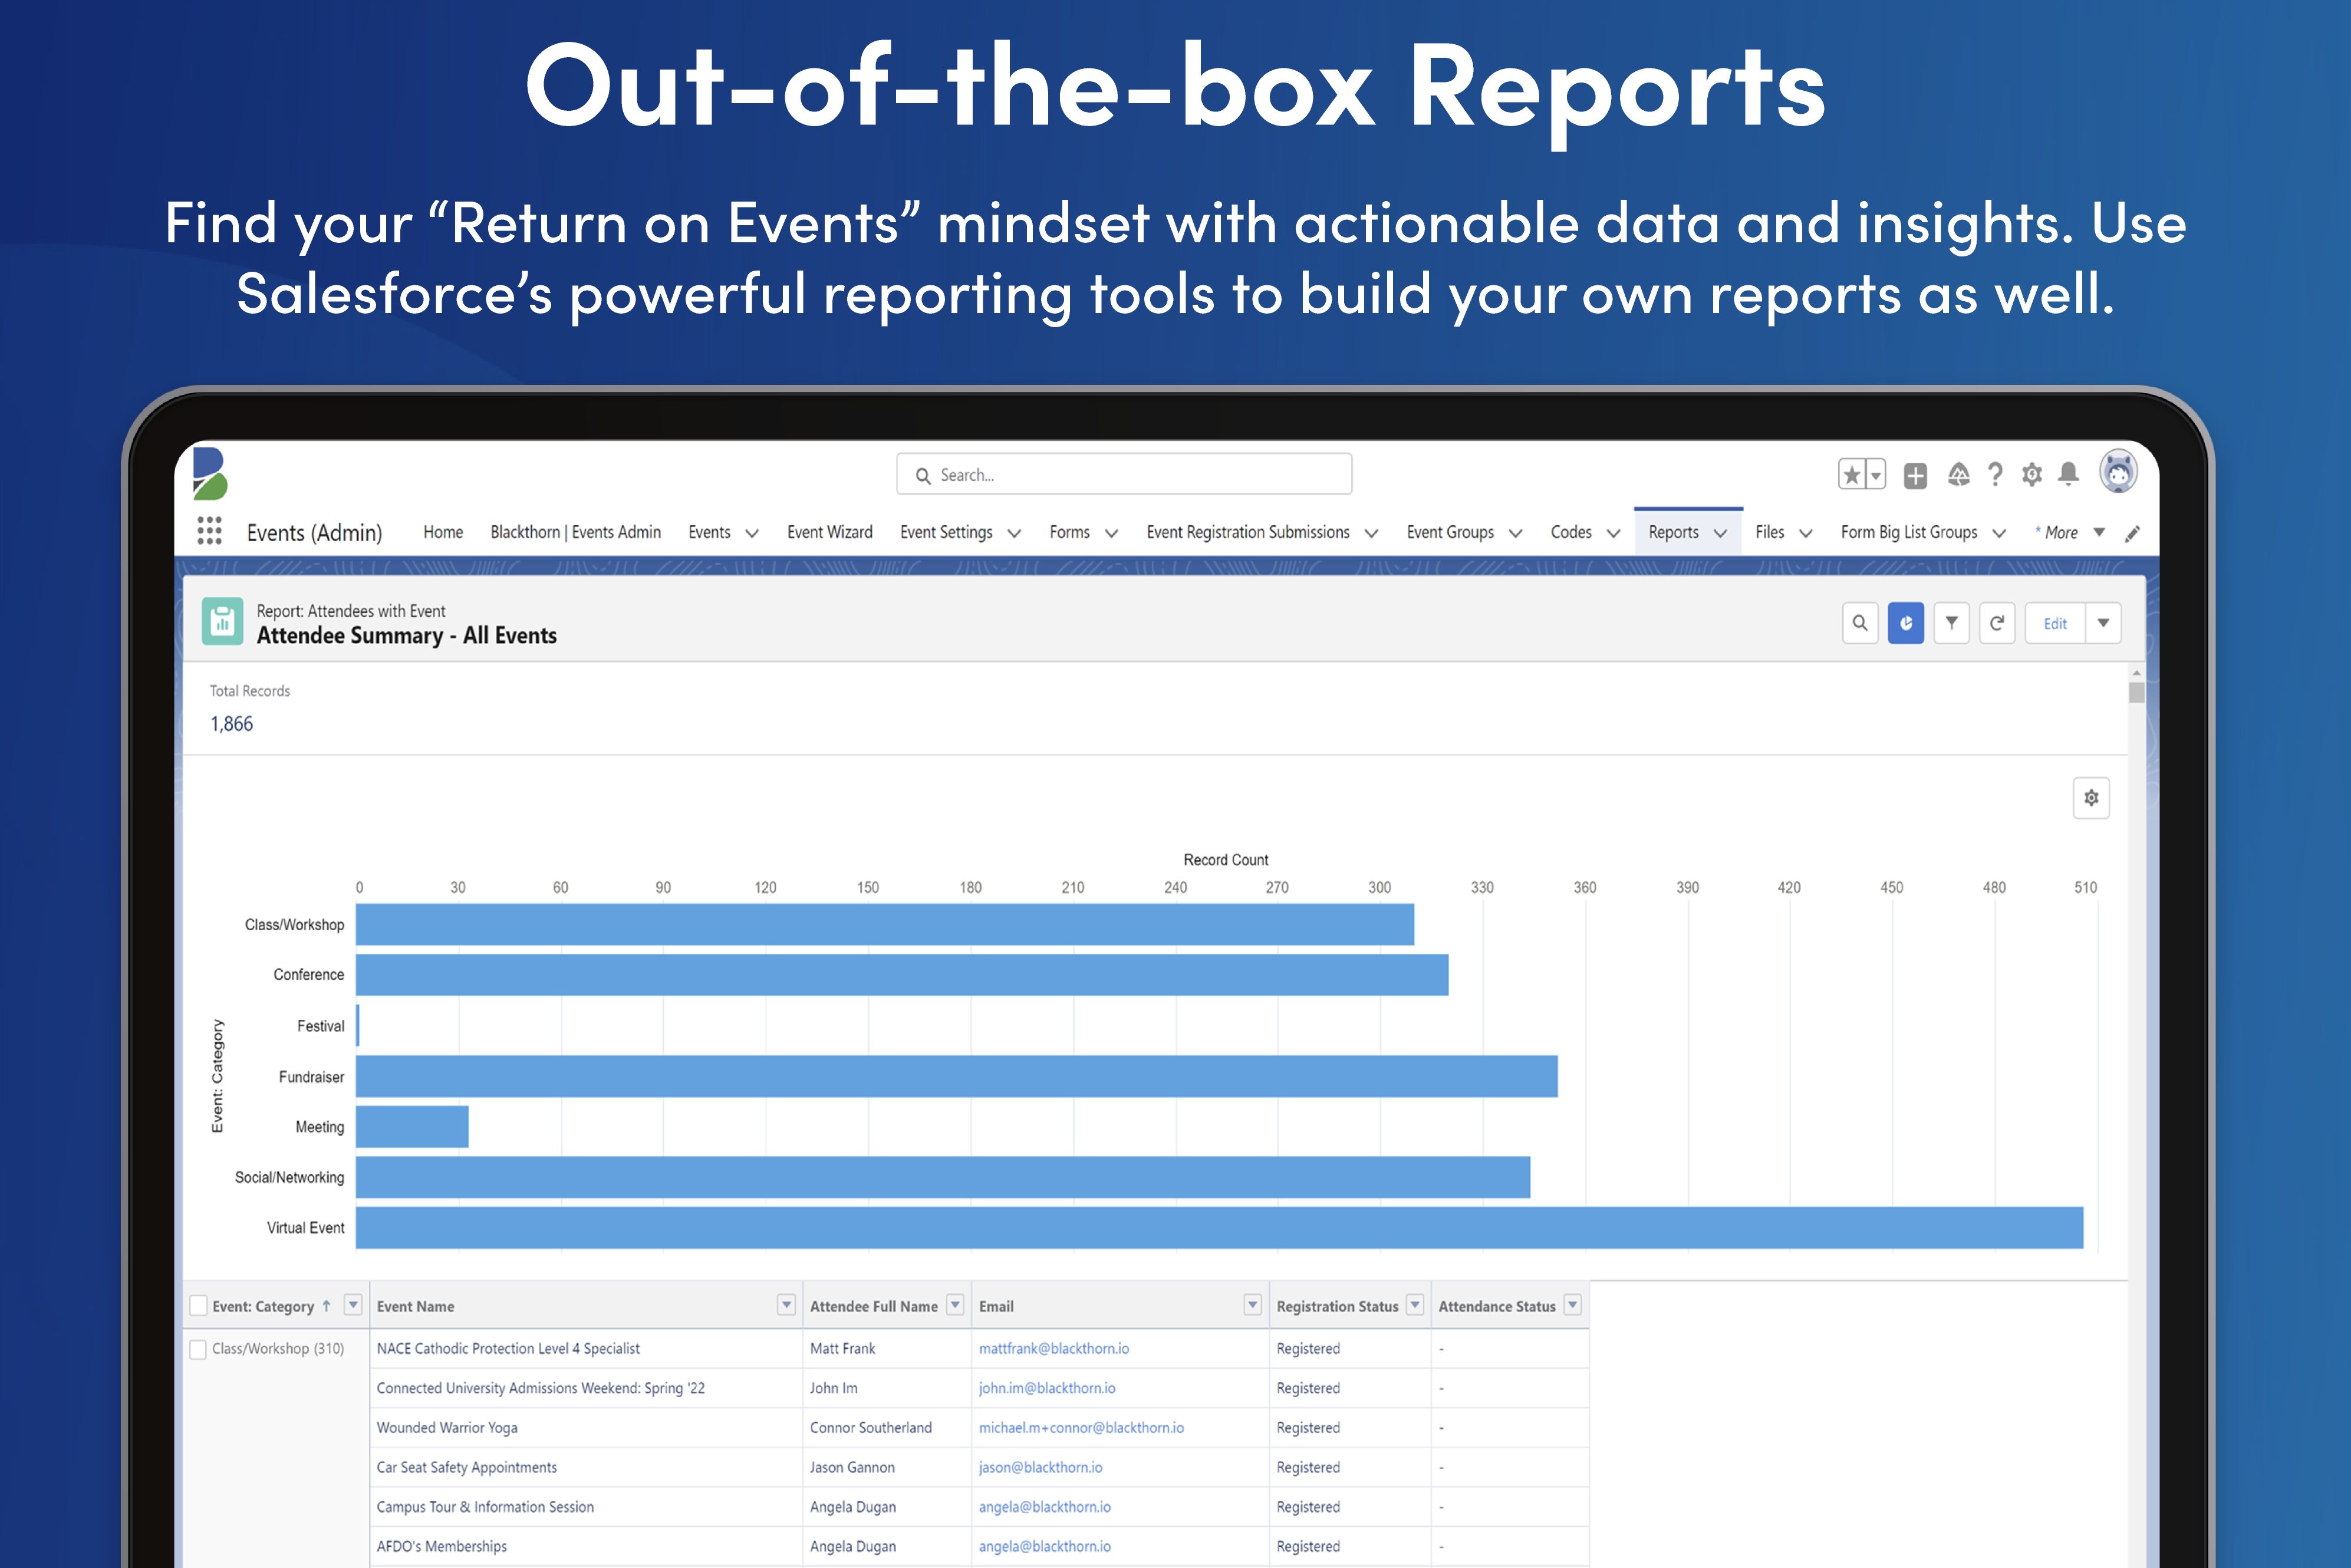The image size is (2351, 1568).
Task: Open the Event Wizard menu item
Action: point(829,532)
